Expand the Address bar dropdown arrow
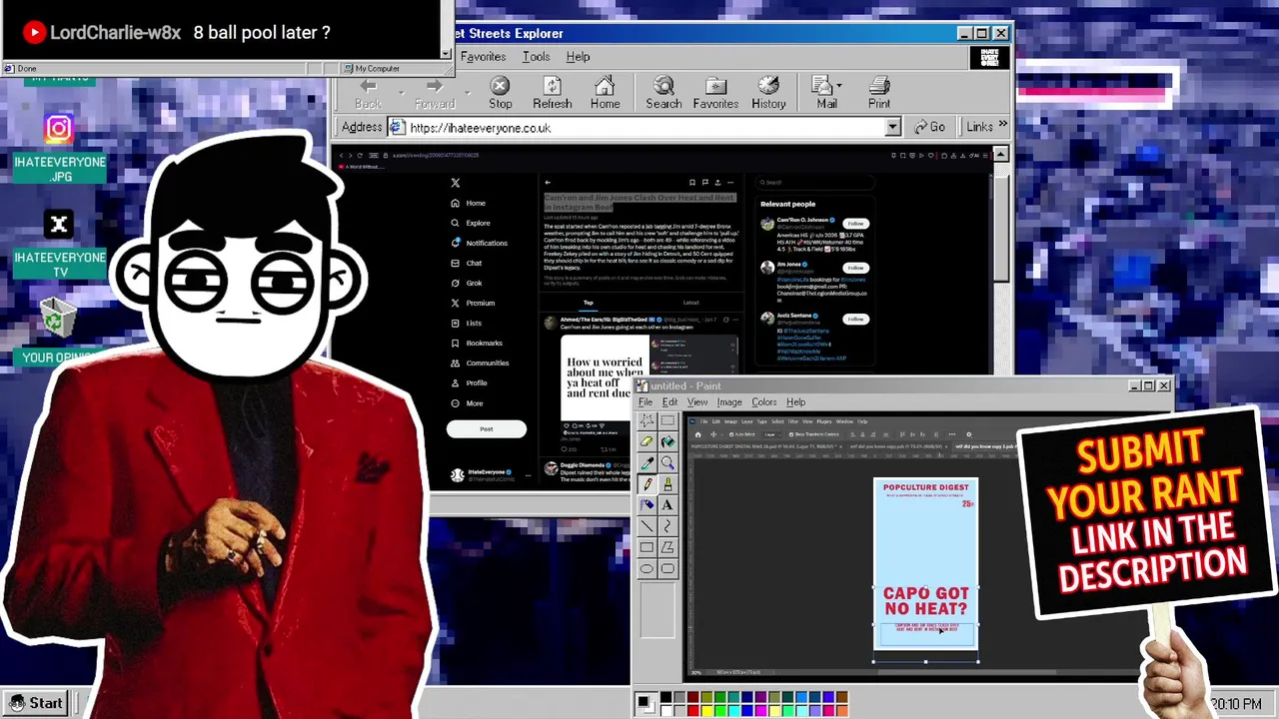1279x719 pixels. pyautogui.click(x=892, y=128)
